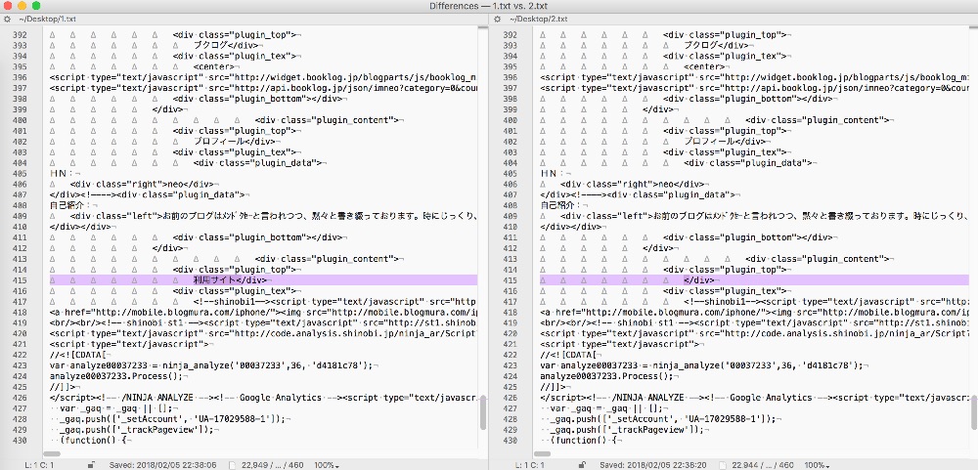Click line number 430 in right pane gutter
Viewport: 978px width, 470px height.
click(511, 440)
